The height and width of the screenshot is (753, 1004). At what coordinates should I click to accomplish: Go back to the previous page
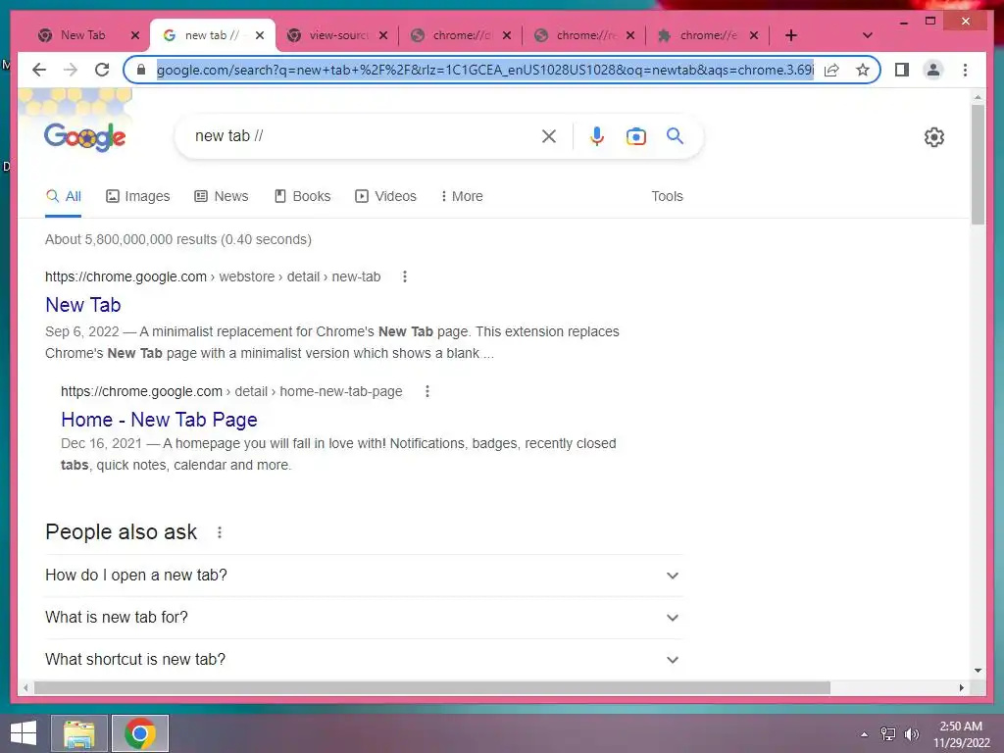pyautogui.click(x=39, y=70)
